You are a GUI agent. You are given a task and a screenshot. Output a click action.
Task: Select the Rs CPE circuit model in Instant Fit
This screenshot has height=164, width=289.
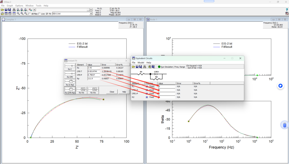click(70, 74)
